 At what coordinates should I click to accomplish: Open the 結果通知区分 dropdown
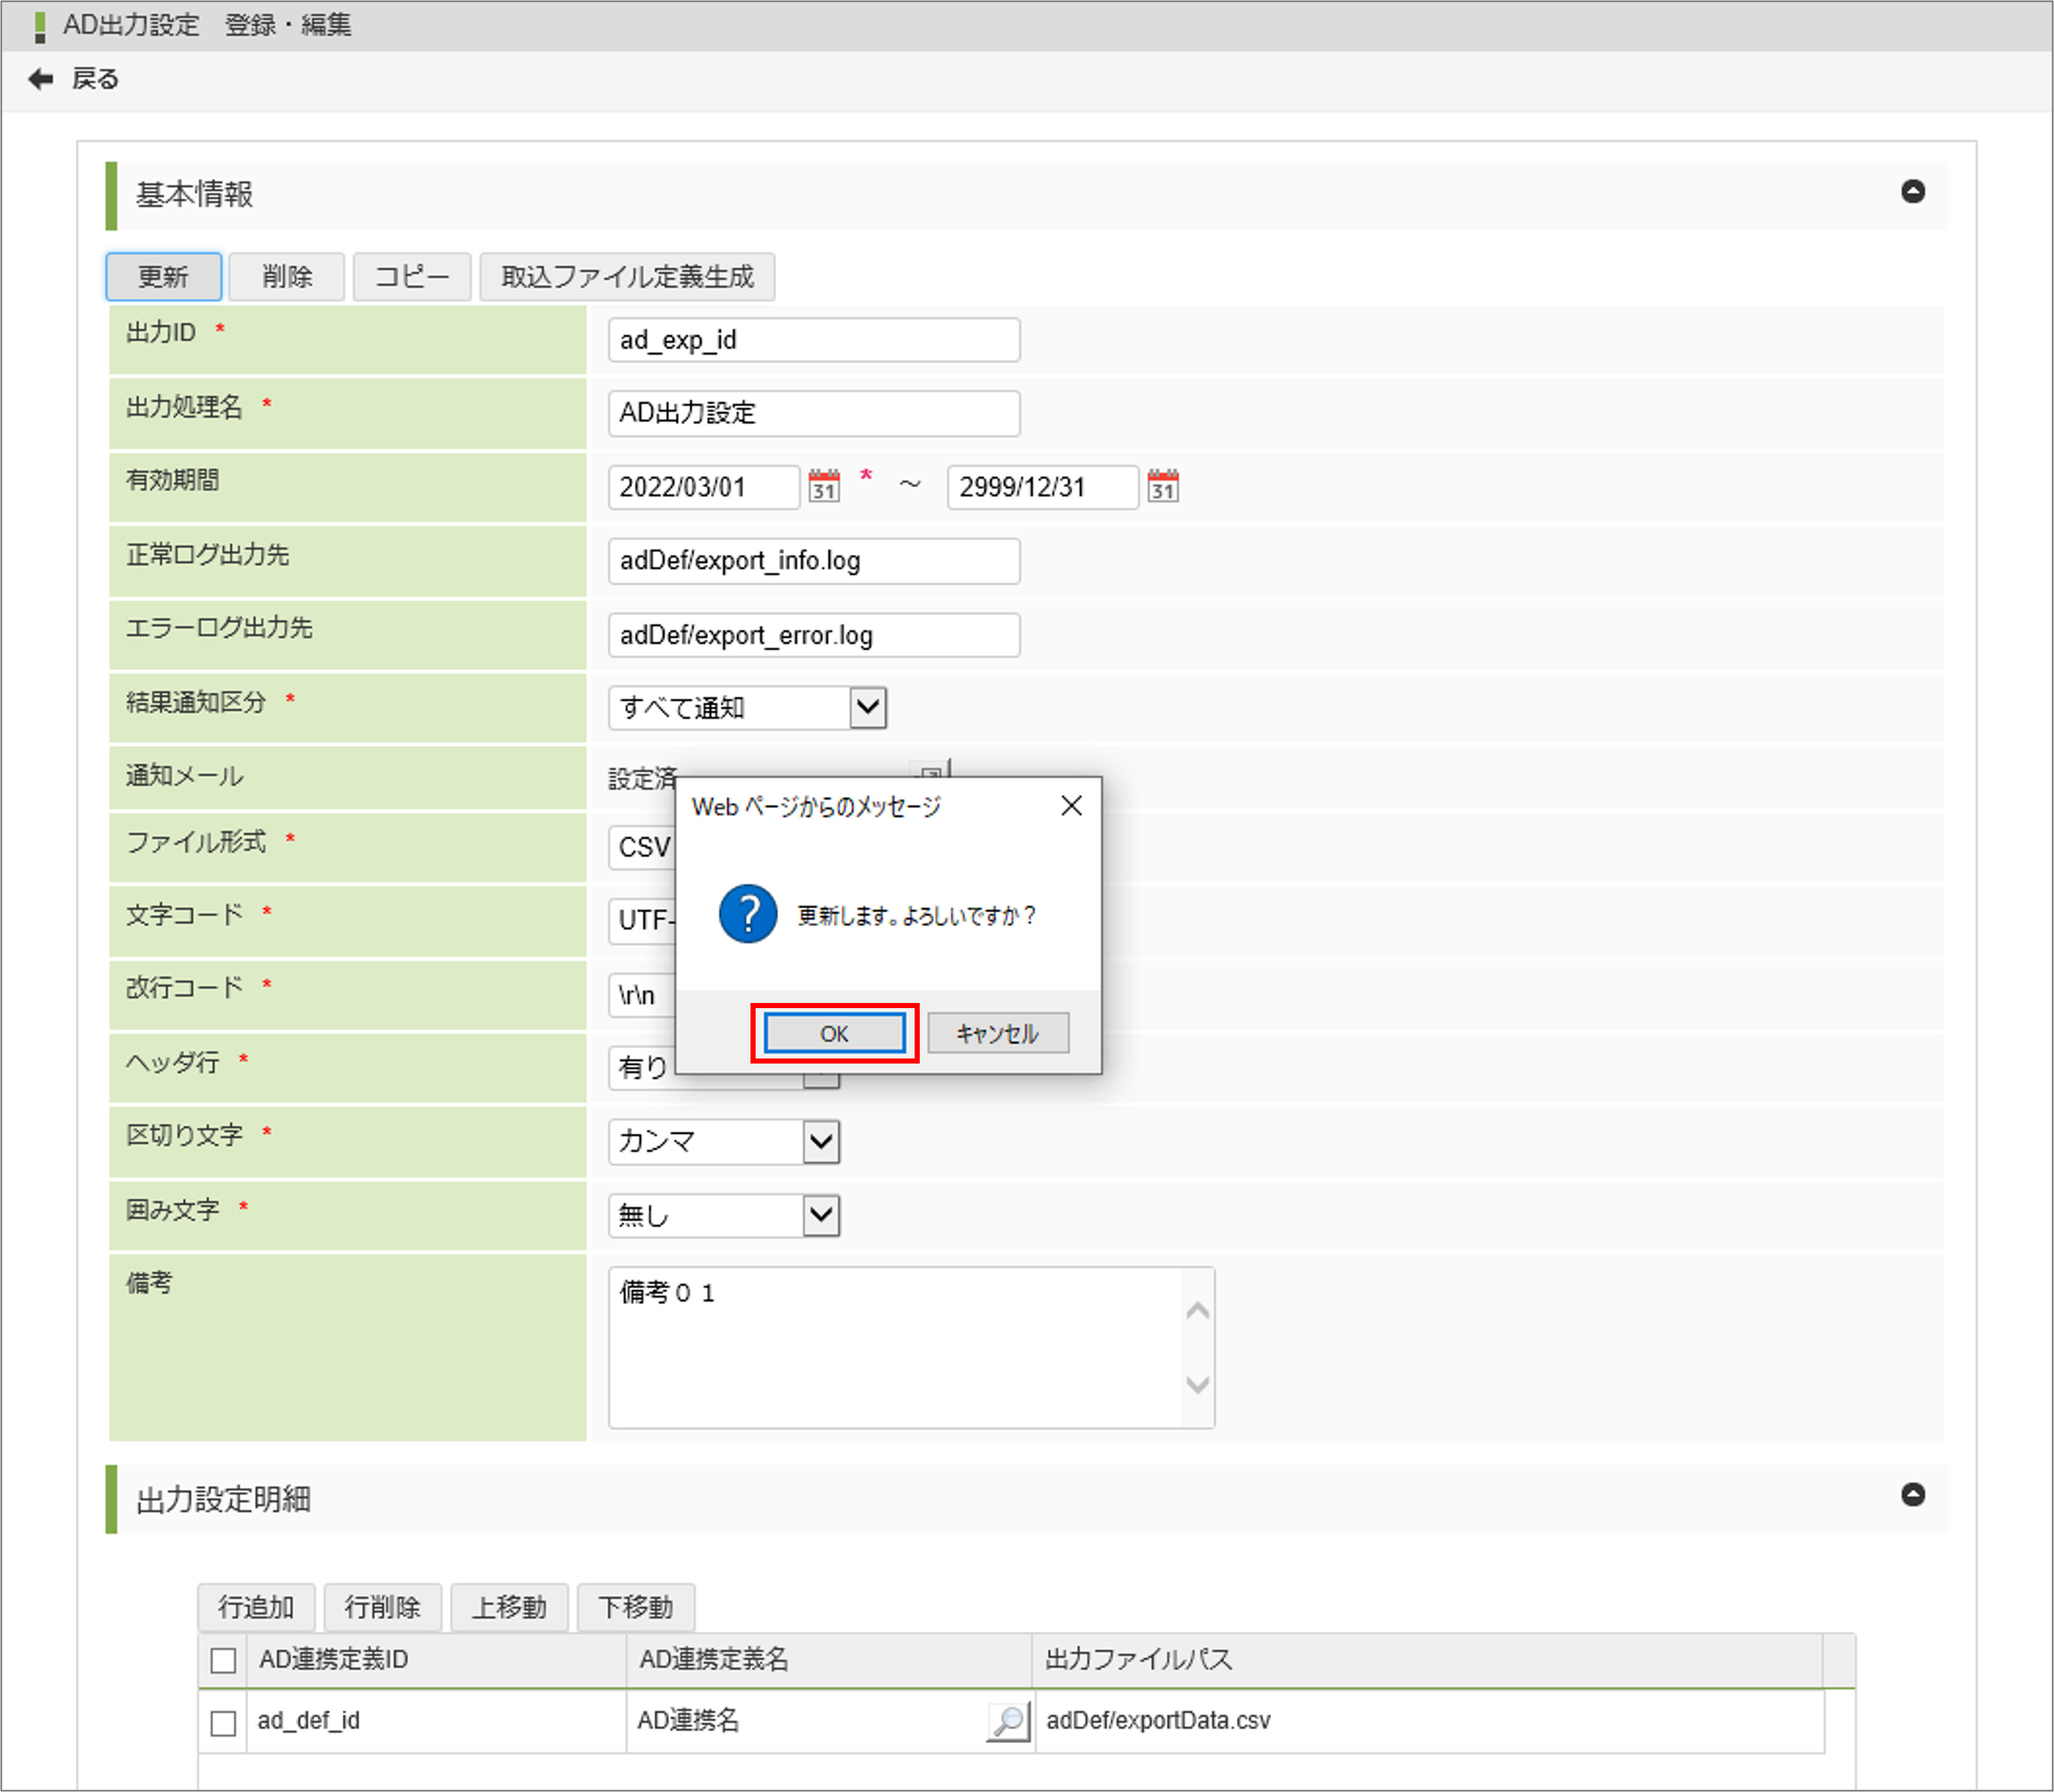point(867,708)
